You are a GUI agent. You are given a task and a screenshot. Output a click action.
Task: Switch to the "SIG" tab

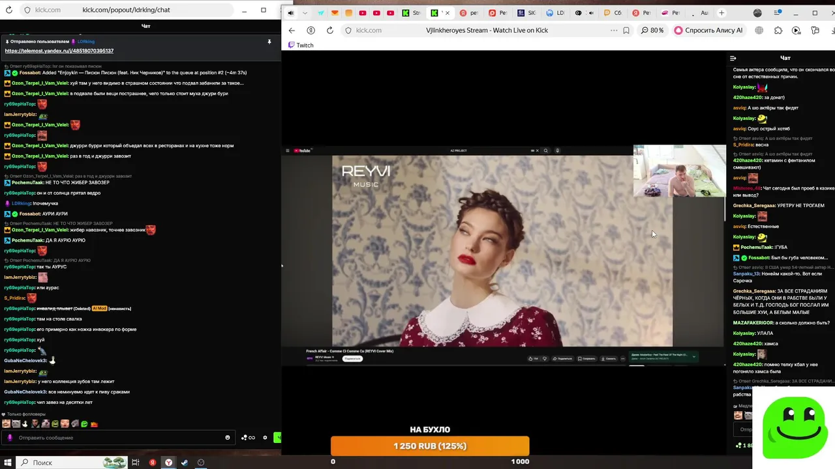click(x=527, y=13)
